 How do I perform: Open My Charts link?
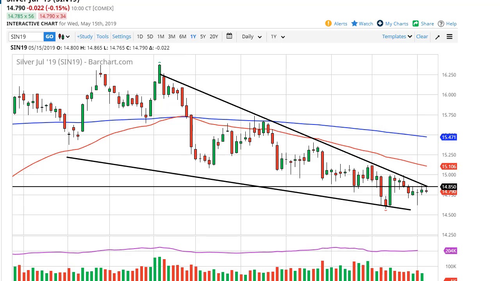pos(396,24)
